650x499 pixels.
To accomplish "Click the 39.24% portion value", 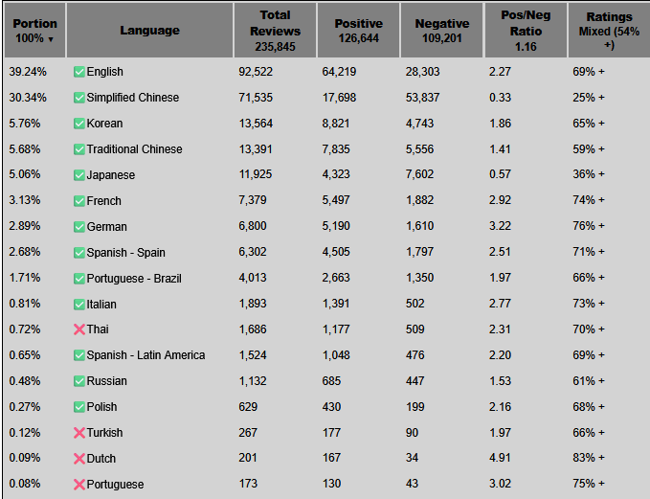I will tap(28, 72).
